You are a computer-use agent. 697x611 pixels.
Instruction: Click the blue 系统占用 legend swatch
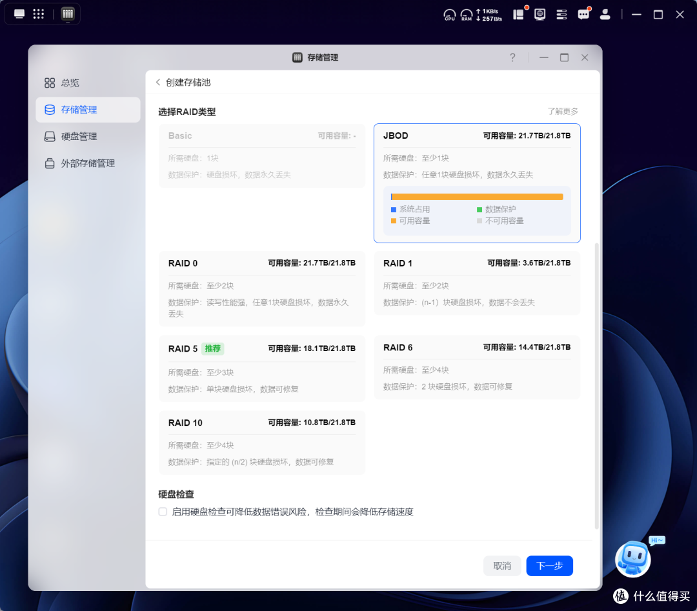[x=394, y=209]
